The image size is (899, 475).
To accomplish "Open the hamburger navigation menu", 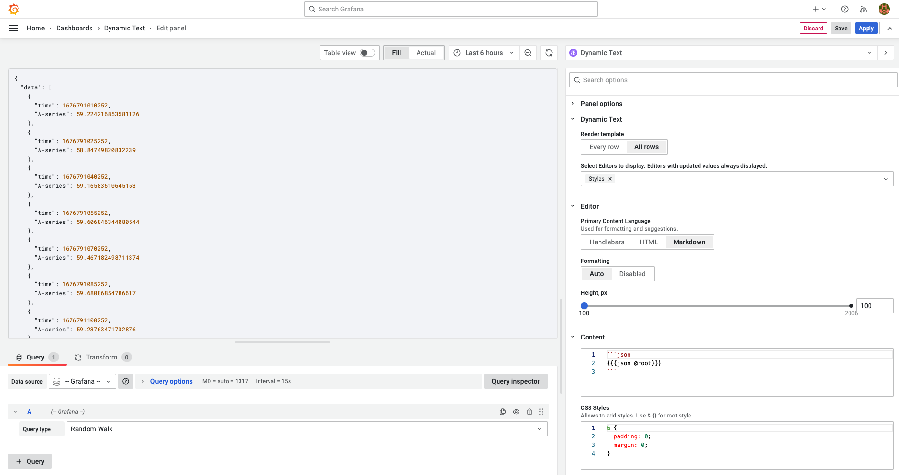I will (13, 28).
